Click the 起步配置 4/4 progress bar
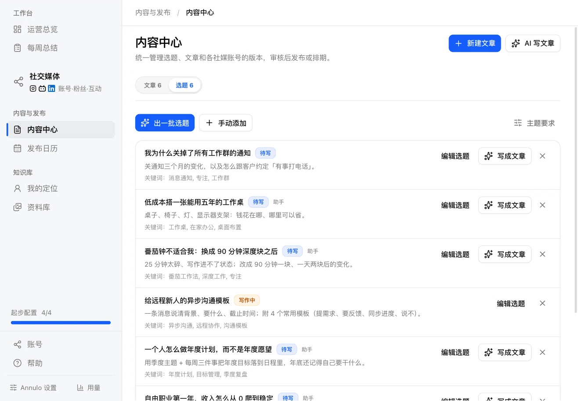The height and width of the screenshot is (401, 578). [61, 323]
